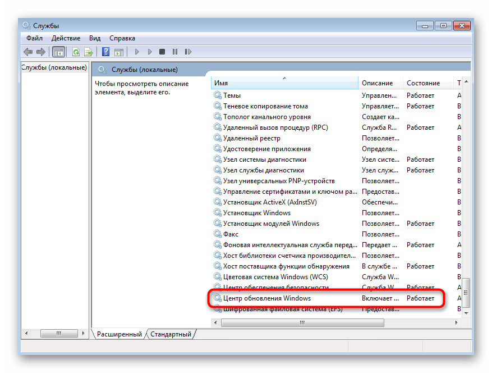Minimize the Службы window
Viewport: 492px width, 373px height.
(425, 25)
